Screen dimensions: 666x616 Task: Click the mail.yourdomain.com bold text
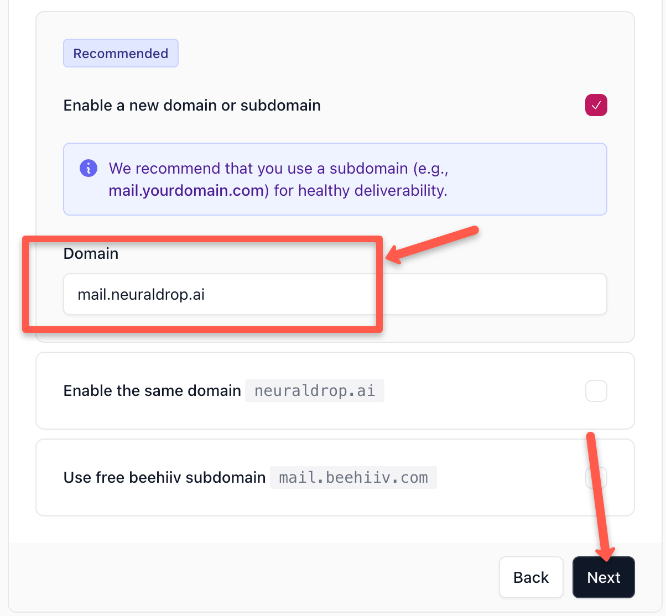[186, 190]
